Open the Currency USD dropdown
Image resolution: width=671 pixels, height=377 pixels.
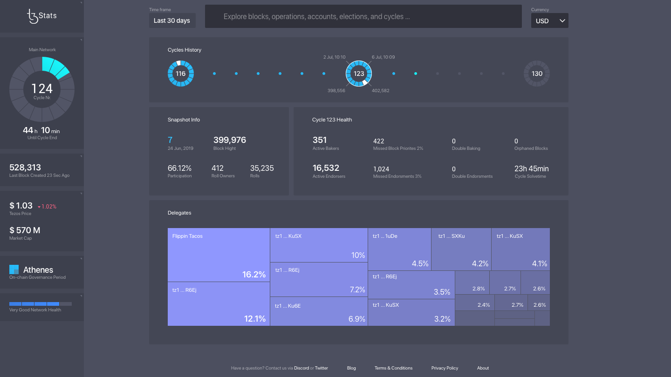(550, 20)
